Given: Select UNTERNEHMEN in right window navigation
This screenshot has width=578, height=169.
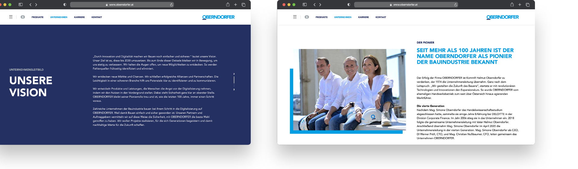Looking at the screenshot, I should pos(343,17).
